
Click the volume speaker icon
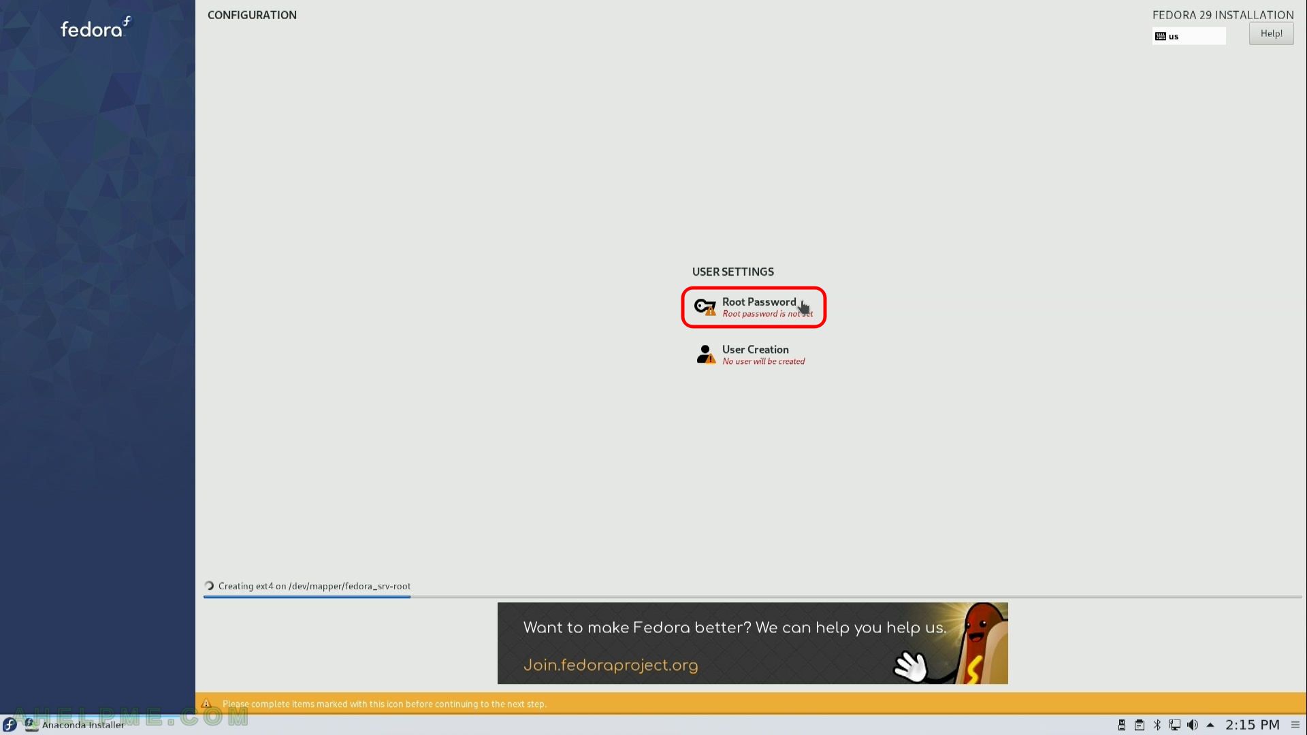1193,725
